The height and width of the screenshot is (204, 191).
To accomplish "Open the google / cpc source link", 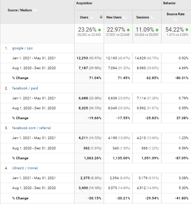I will (22, 48).
